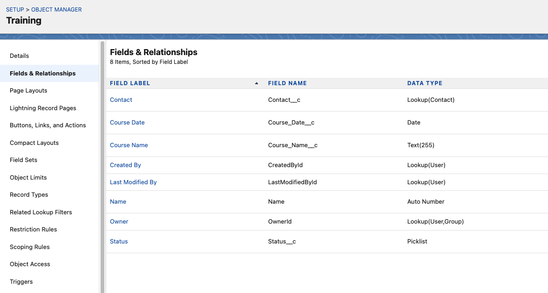Select the Record Types section

point(29,194)
